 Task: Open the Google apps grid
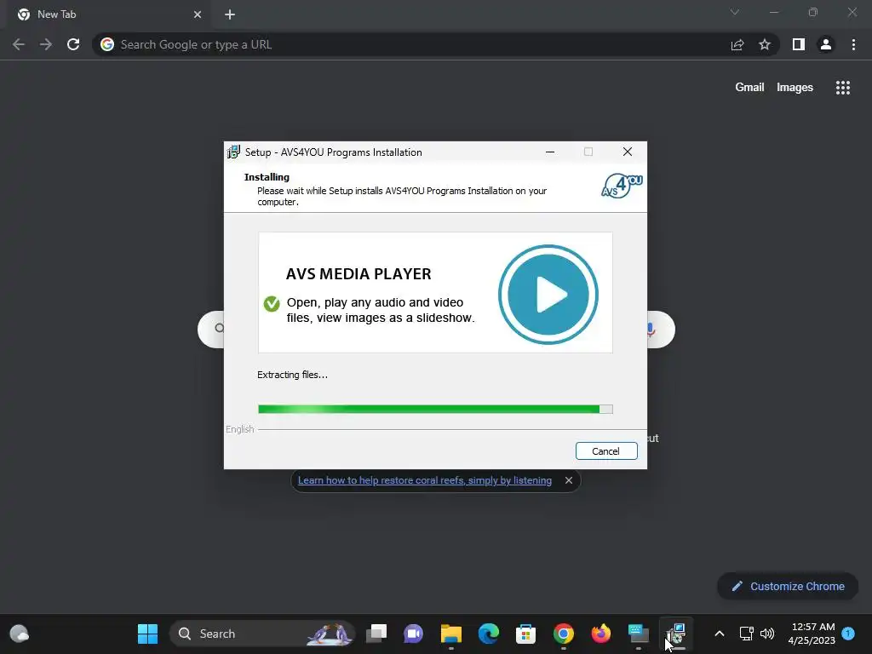(x=843, y=88)
